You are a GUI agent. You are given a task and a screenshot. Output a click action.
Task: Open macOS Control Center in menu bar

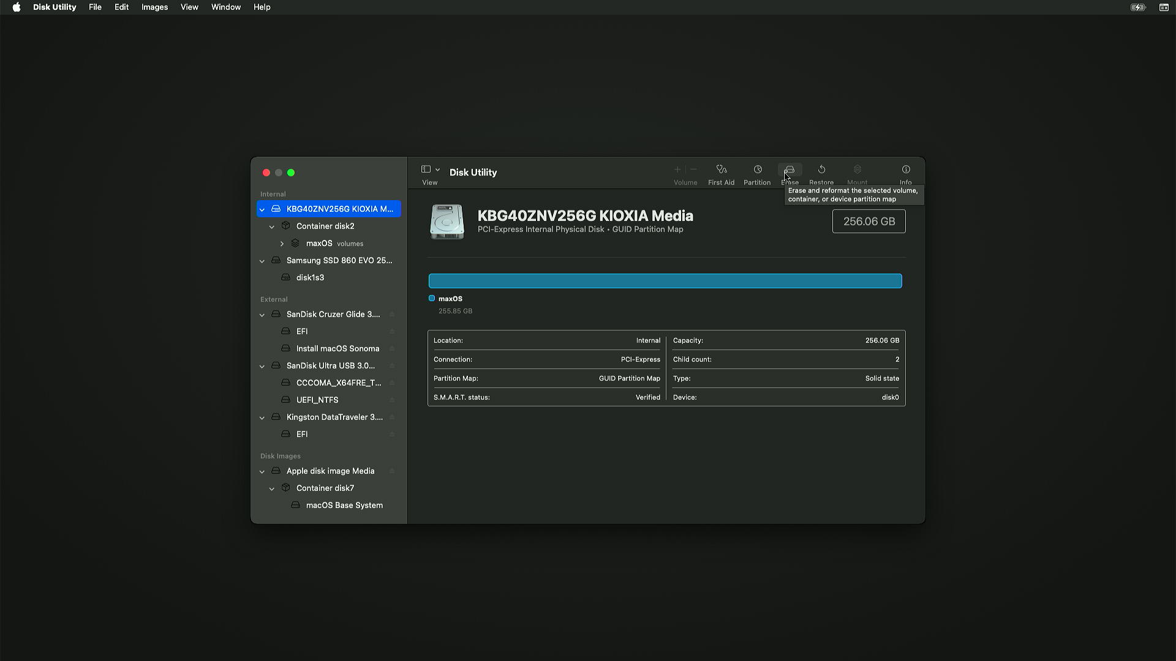click(x=1163, y=7)
